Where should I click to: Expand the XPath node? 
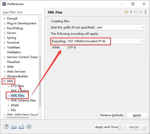(8, 105)
